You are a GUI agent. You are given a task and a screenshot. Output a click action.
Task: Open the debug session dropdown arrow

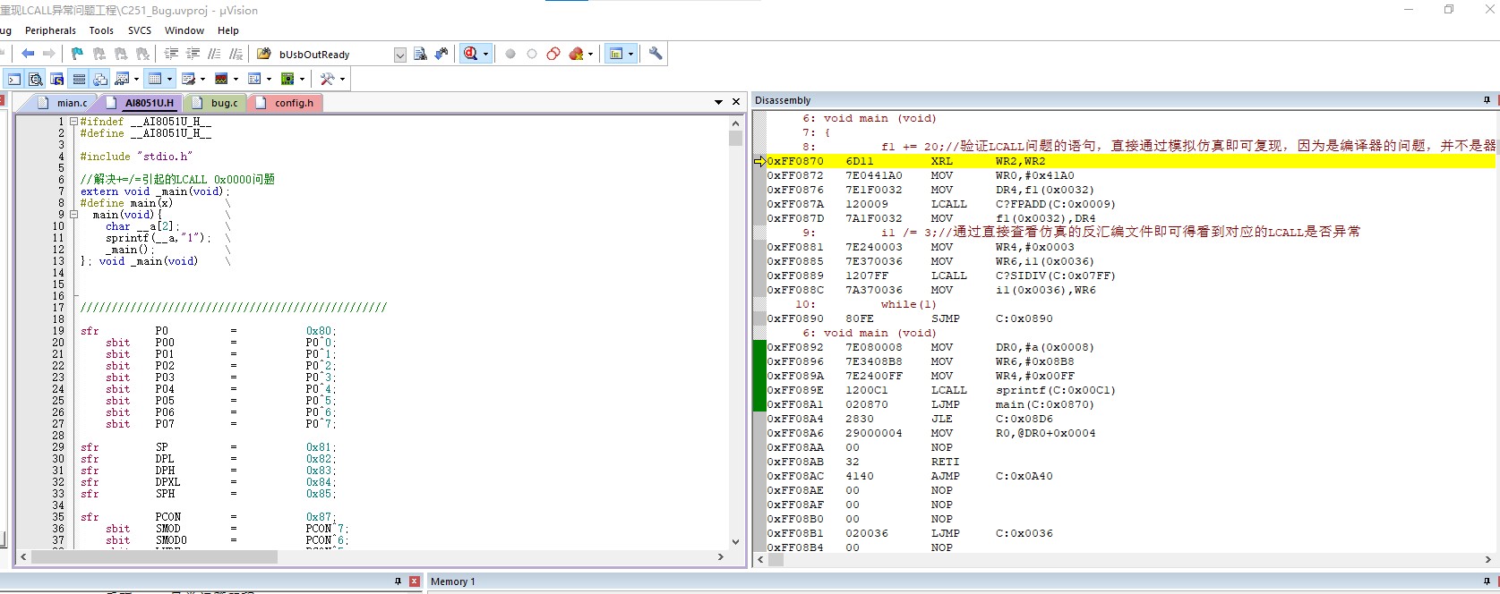coord(485,54)
